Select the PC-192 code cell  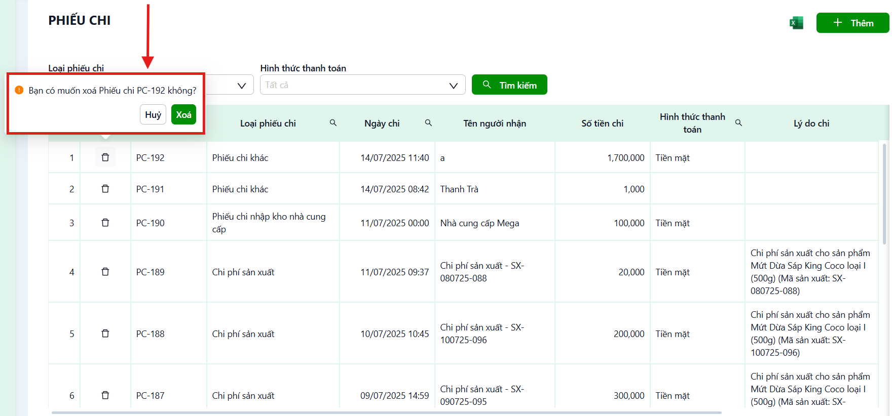coord(168,157)
